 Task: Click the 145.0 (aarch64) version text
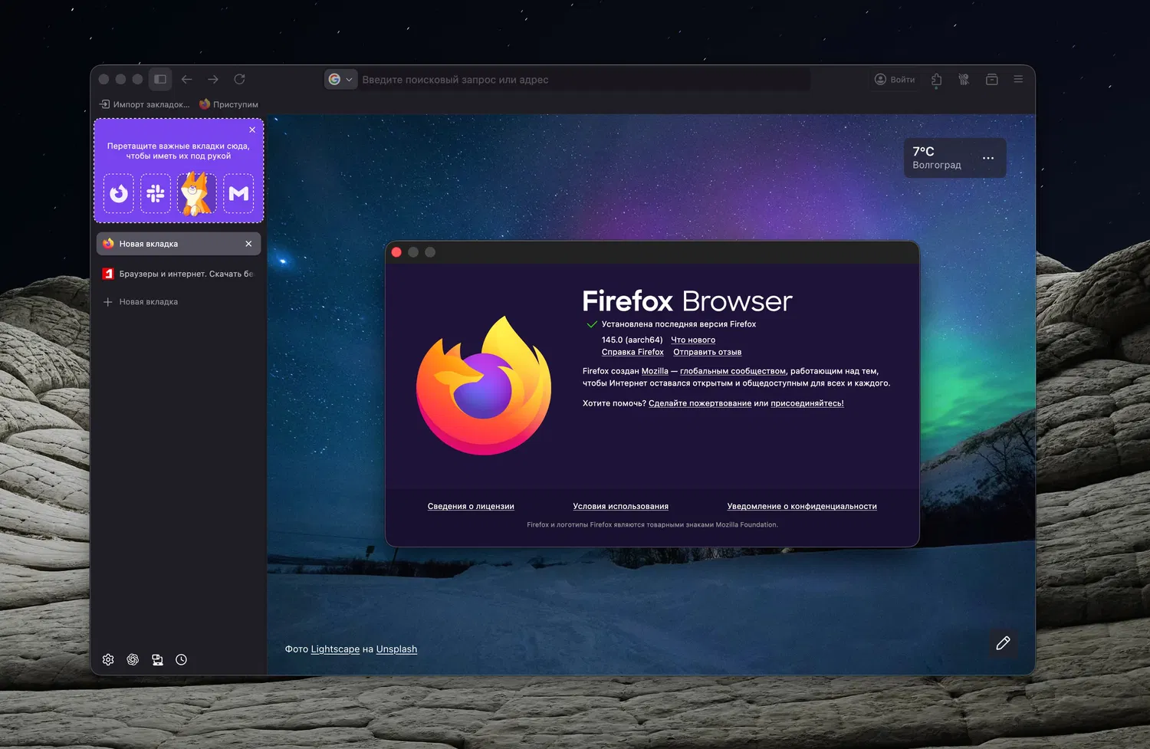tap(632, 340)
